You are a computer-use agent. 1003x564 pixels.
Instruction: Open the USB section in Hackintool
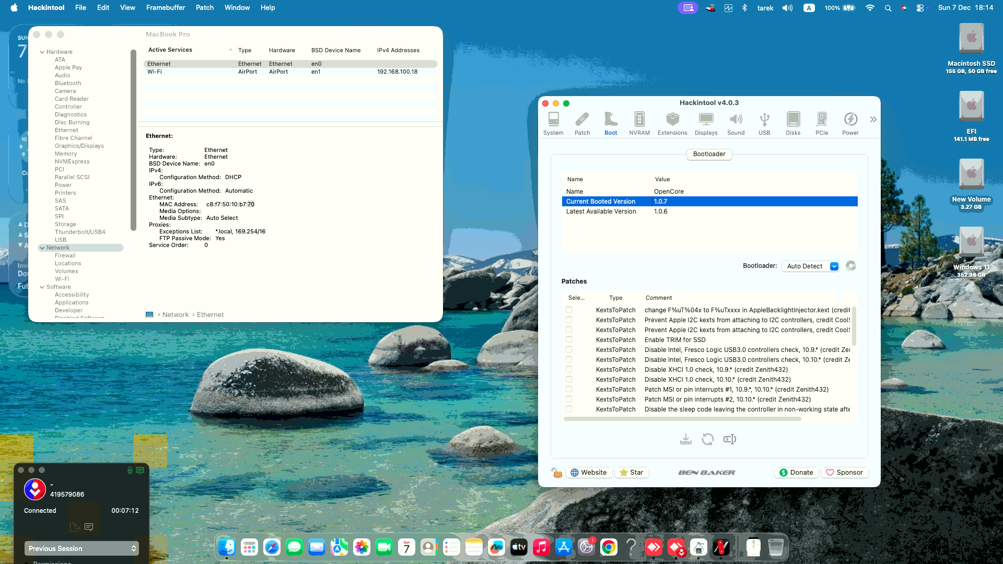[764, 123]
